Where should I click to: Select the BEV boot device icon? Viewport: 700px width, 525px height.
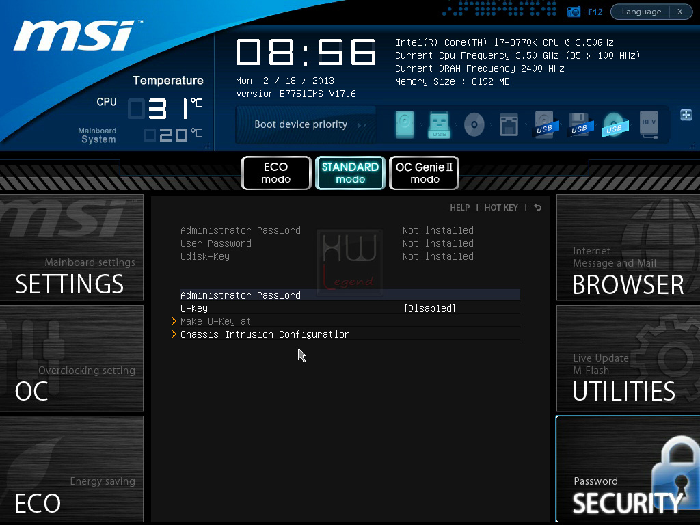click(649, 124)
